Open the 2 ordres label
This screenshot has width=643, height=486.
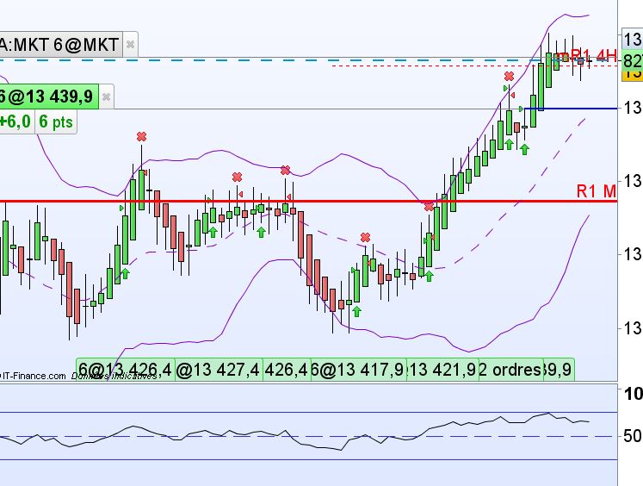click(x=510, y=370)
